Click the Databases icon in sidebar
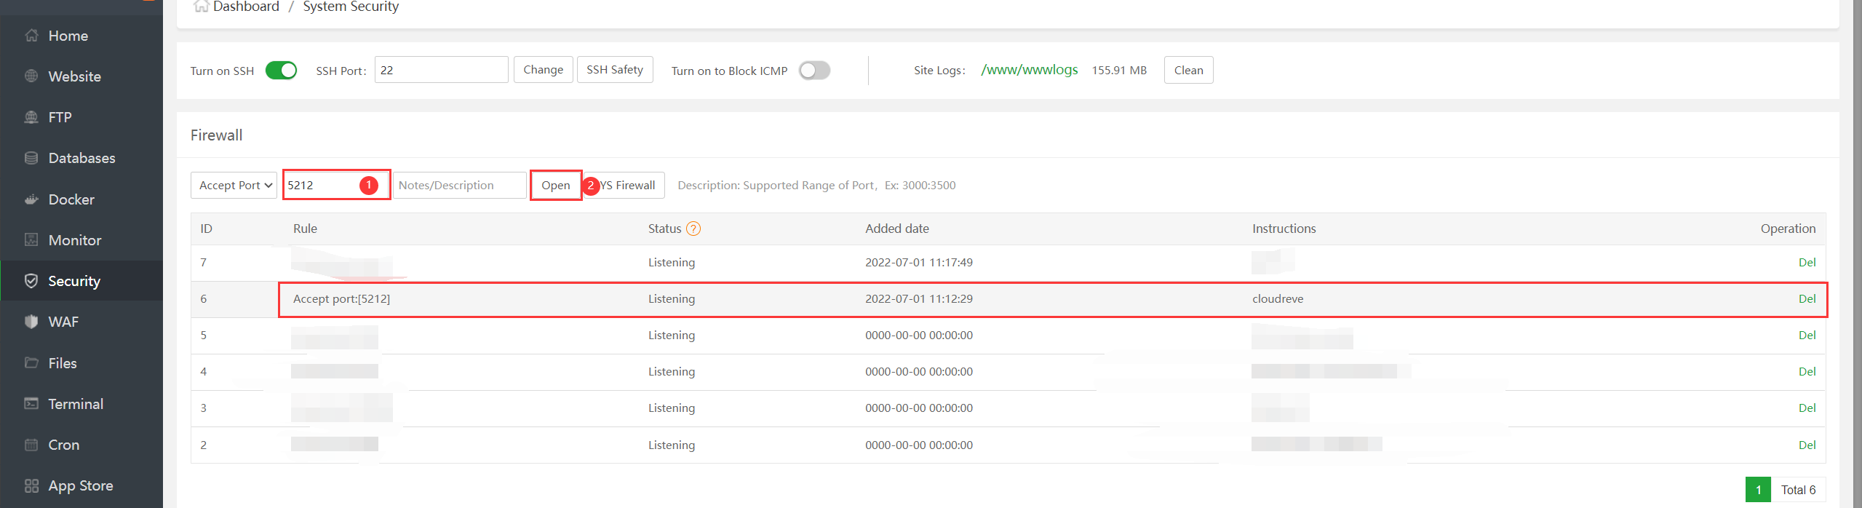1862x508 pixels. click(x=31, y=158)
